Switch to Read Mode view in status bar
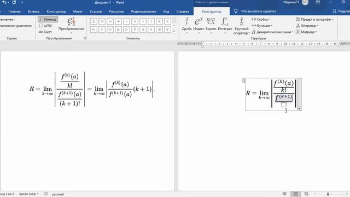 pyautogui.click(x=284, y=194)
